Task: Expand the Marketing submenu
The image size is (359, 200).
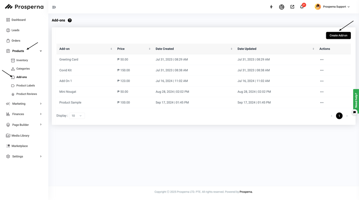Action: pos(41,104)
